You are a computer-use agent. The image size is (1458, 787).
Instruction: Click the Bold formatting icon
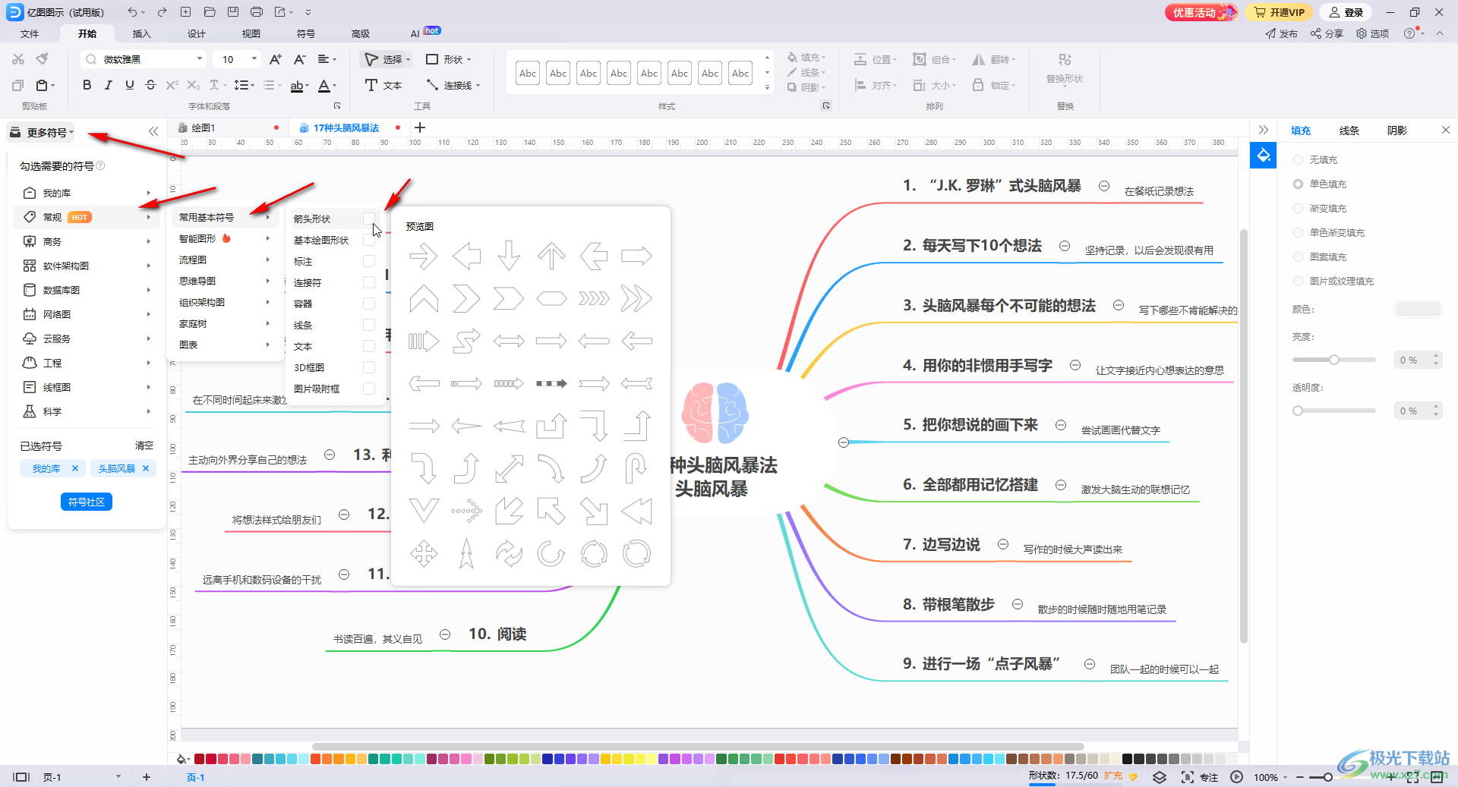coord(87,85)
